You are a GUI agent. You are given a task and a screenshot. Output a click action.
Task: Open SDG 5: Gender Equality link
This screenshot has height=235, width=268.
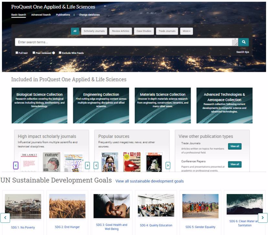click(200, 227)
